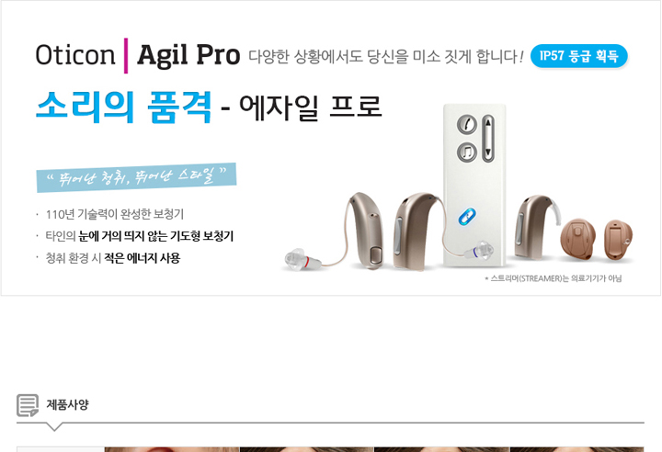Click the phone icon on the streamer remote

[467, 125]
